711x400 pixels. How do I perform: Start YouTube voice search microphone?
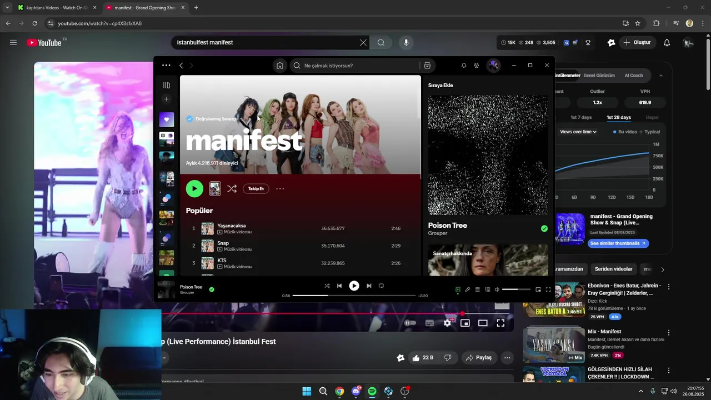click(x=406, y=42)
